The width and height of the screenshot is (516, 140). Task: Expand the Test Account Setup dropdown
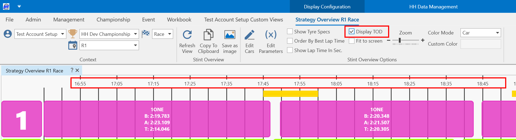click(63, 34)
